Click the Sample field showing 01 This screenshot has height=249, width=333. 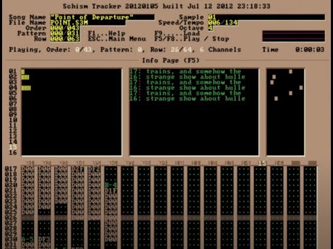pyautogui.click(x=266, y=17)
